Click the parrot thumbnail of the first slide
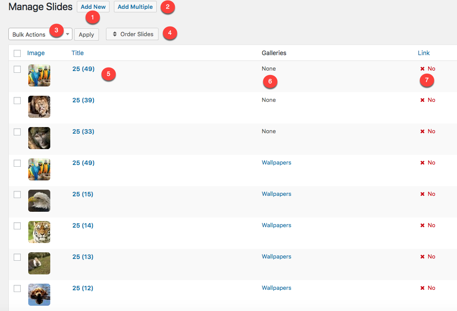Viewport: 457px width, 311px height. [39, 75]
